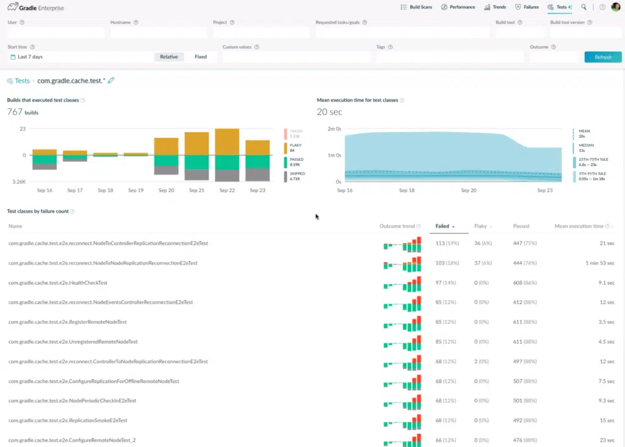Click the help icon next to Hostname
This screenshot has height=447, width=625.
tap(135, 23)
